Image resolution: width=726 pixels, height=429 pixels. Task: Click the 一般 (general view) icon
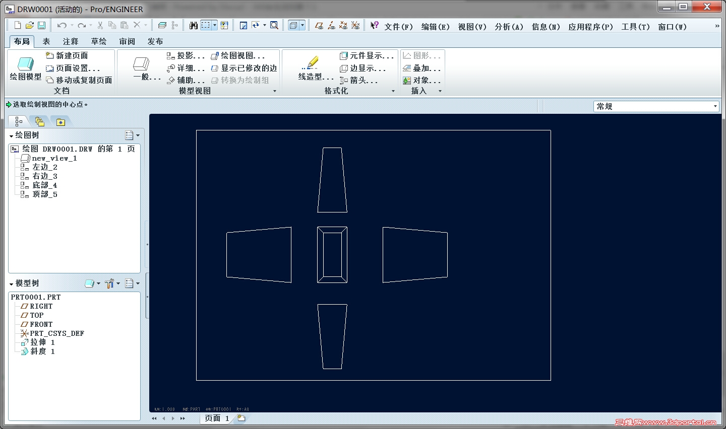[x=143, y=68]
